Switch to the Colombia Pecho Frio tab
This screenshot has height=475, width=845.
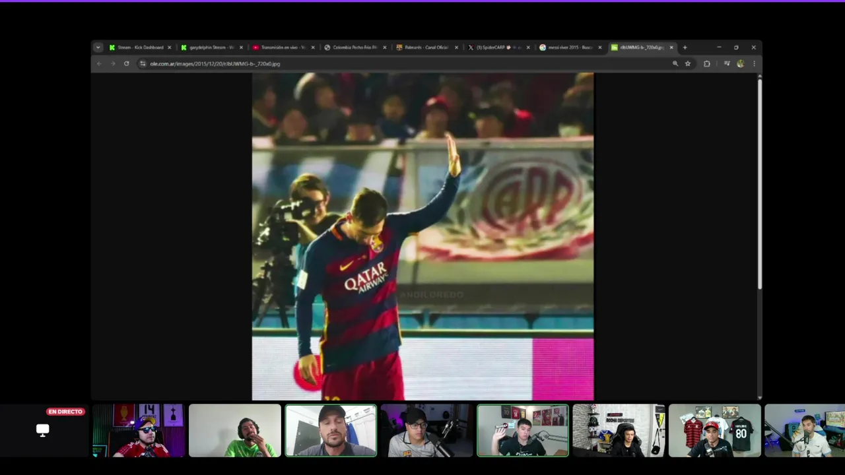coord(355,47)
